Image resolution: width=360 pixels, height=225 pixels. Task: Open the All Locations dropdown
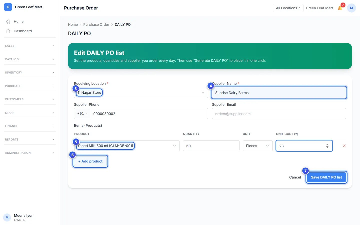pyautogui.click(x=288, y=8)
